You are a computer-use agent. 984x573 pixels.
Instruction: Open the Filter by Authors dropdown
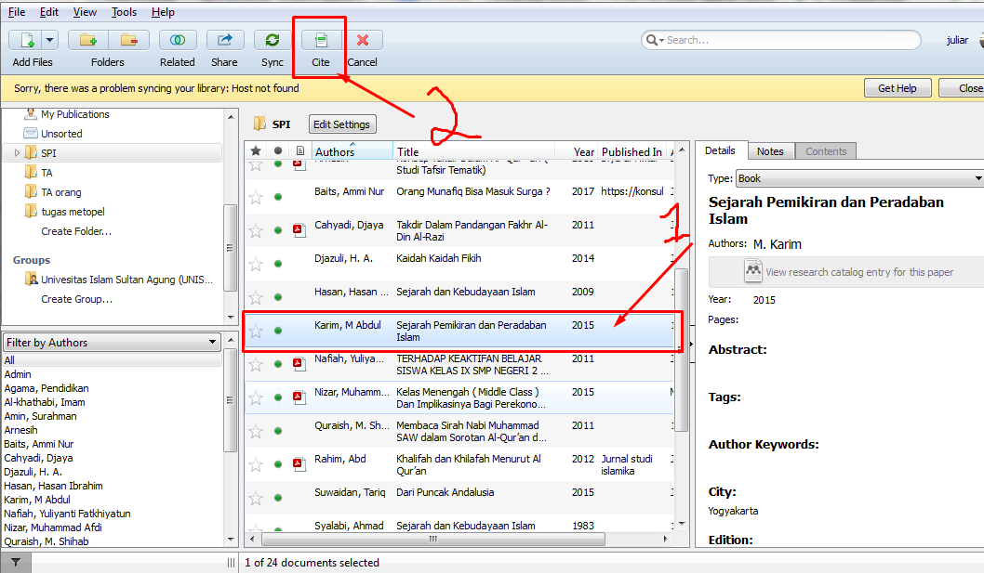coord(113,343)
